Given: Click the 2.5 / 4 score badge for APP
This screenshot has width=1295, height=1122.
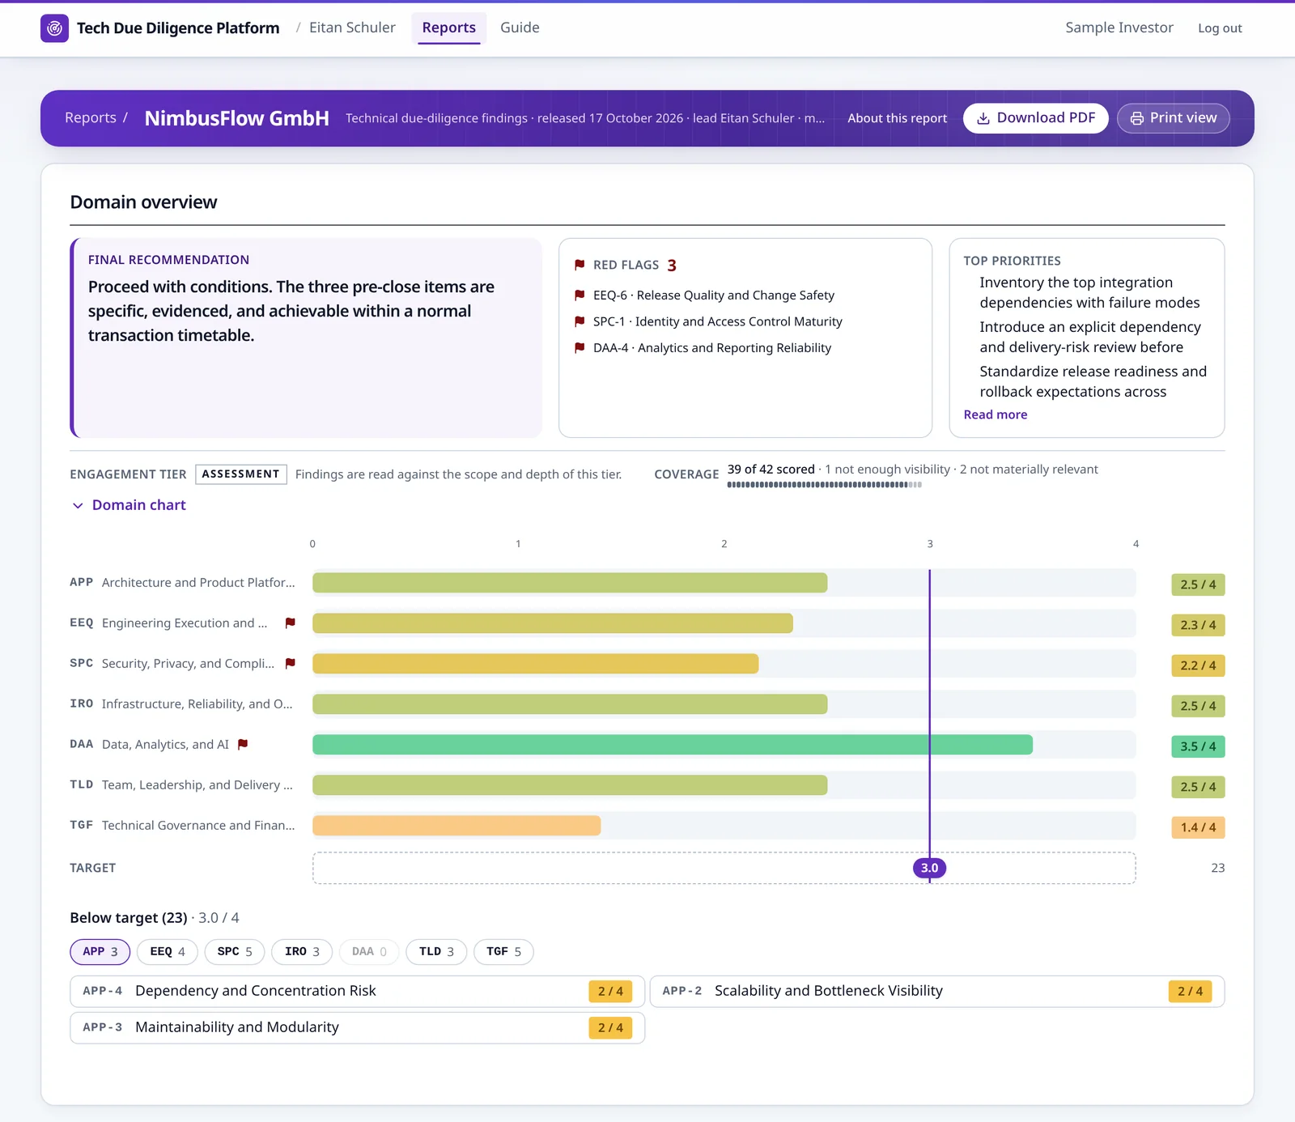Looking at the screenshot, I should point(1198,584).
